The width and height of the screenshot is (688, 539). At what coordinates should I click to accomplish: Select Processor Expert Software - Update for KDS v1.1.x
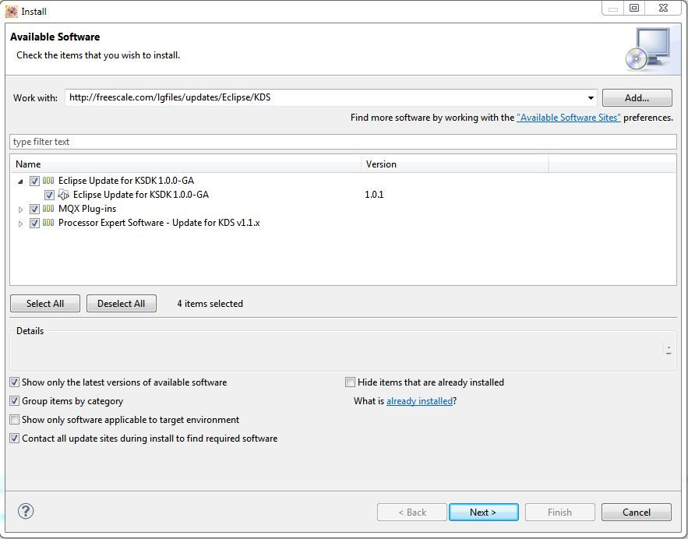159,223
